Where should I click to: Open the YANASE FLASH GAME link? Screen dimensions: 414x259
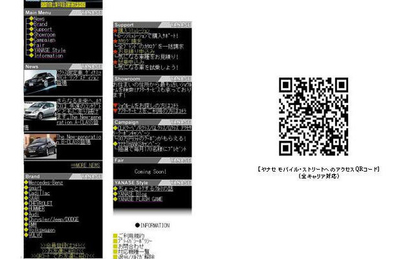(x=140, y=199)
